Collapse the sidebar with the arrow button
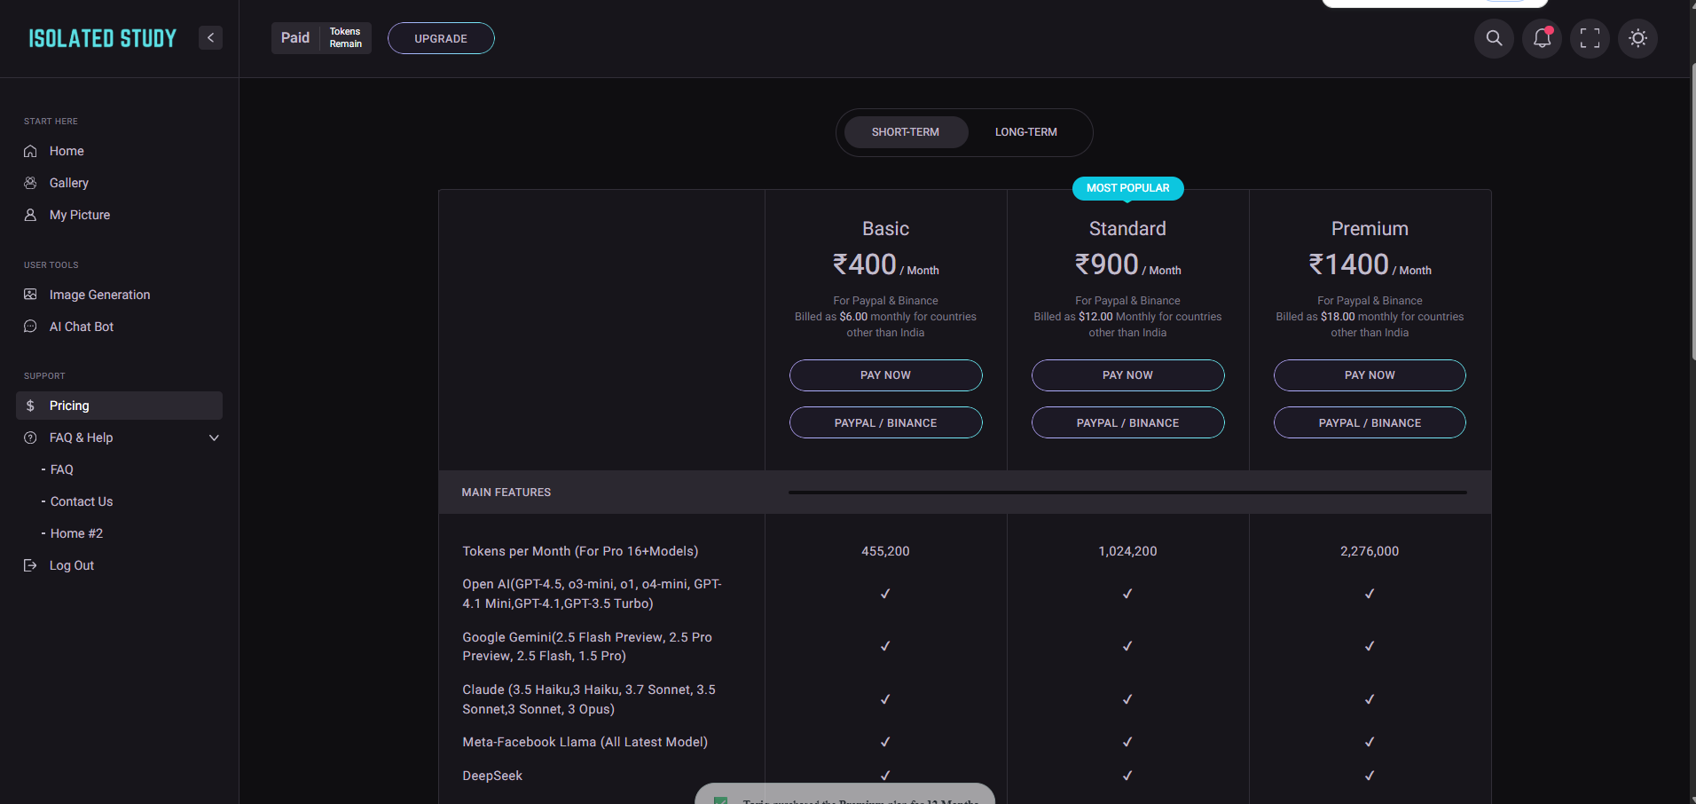Viewport: 1696px width, 804px height. [210, 37]
